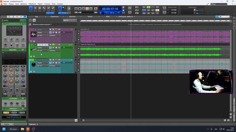Mute track 3 with its M button
The width and height of the screenshot is (236, 132).
[51, 60]
